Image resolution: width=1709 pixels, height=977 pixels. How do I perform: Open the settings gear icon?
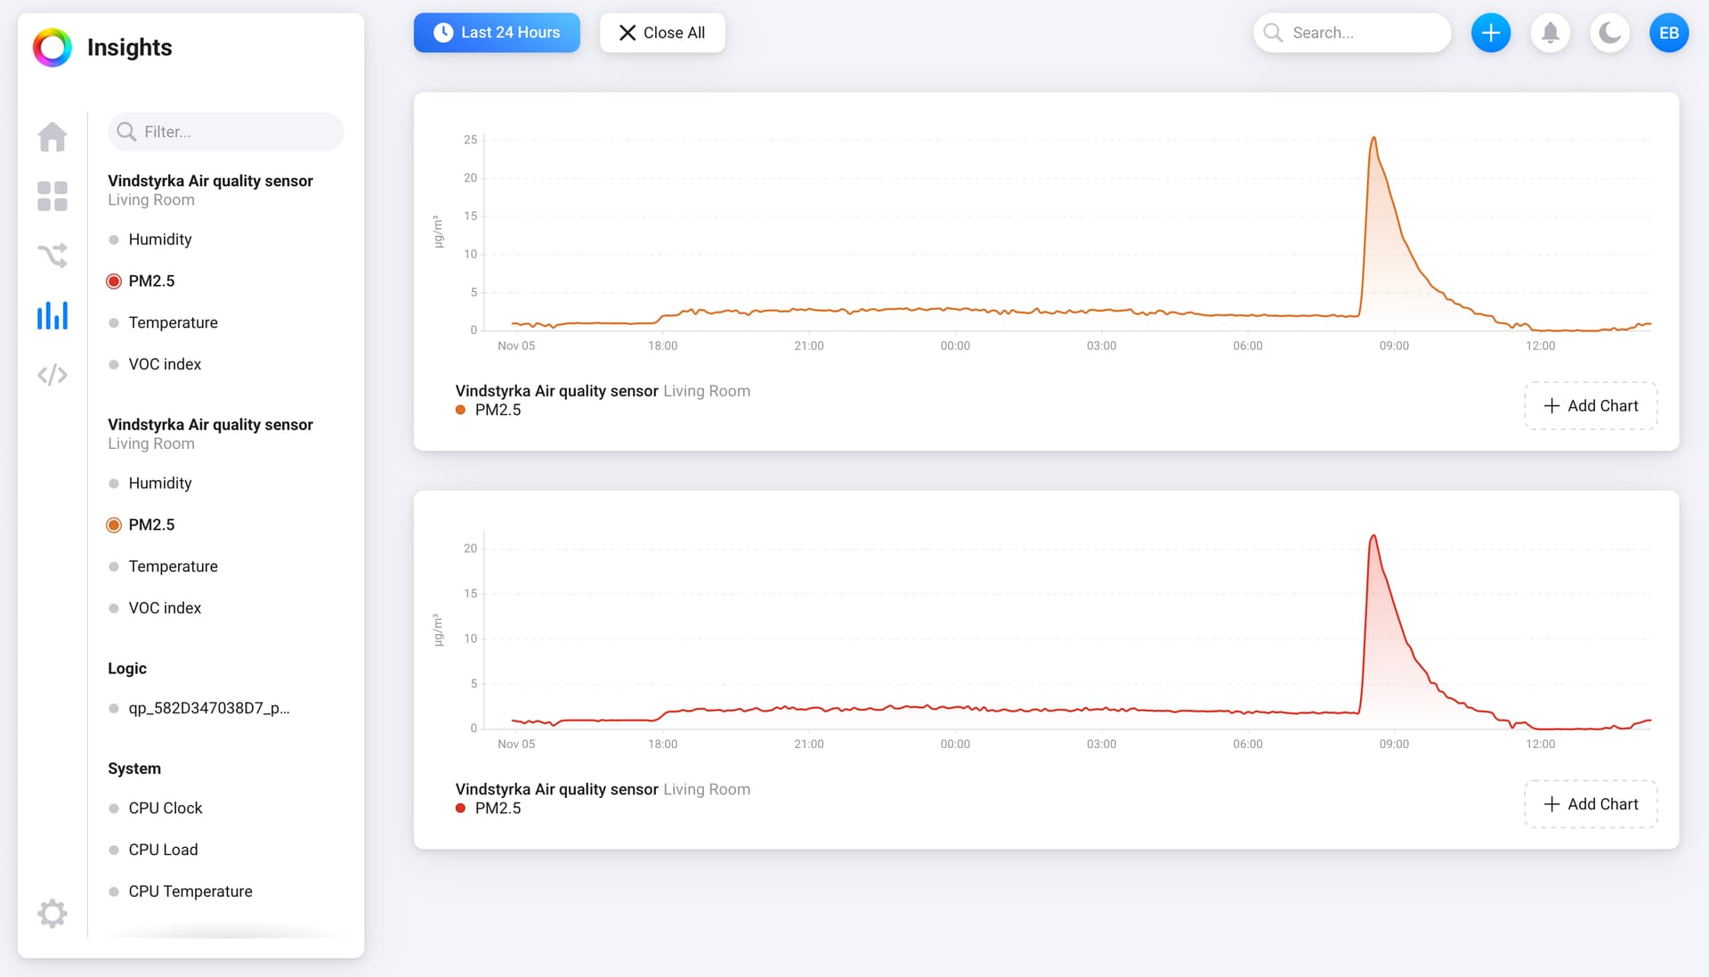53,913
